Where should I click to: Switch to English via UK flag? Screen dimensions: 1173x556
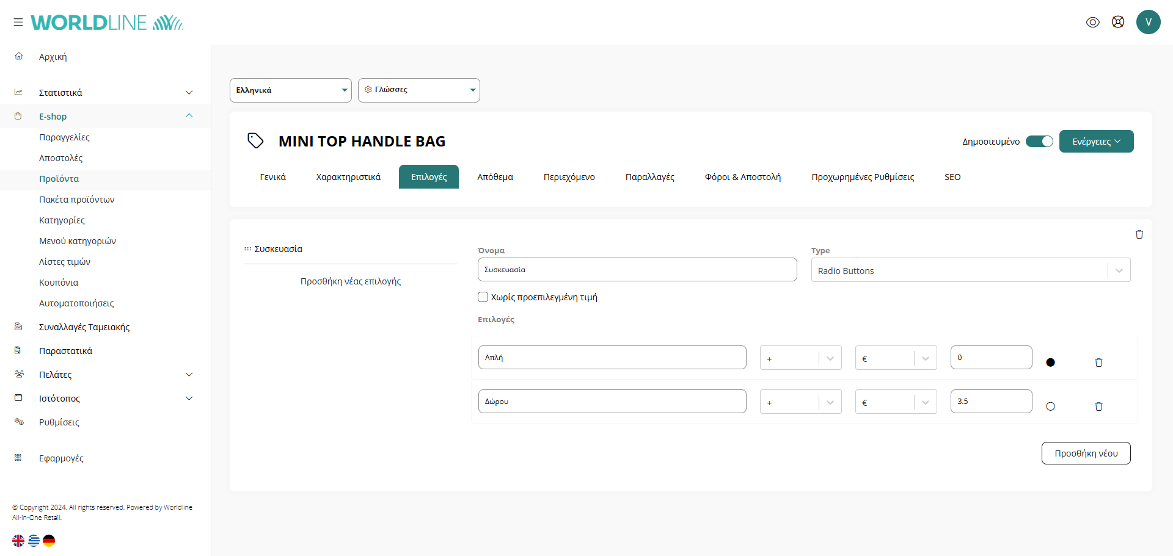pyautogui.click(x=18, y=541)
